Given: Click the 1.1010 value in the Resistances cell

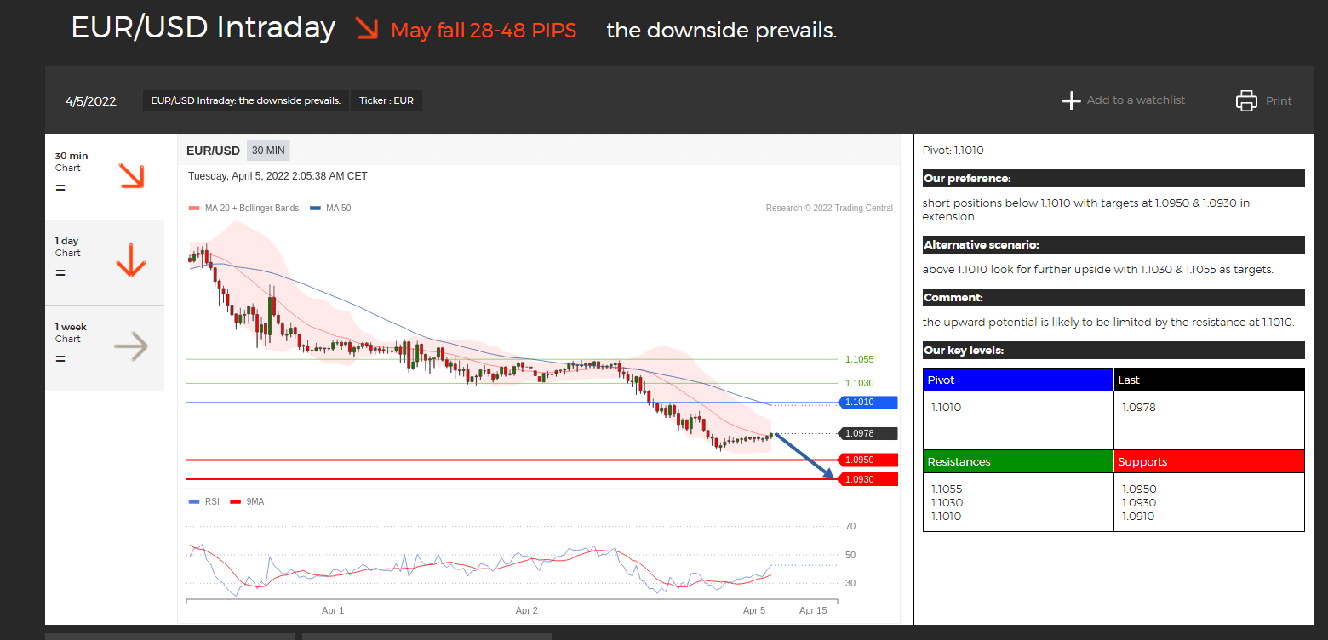Looking at the screenshot, I should [946, 516].
